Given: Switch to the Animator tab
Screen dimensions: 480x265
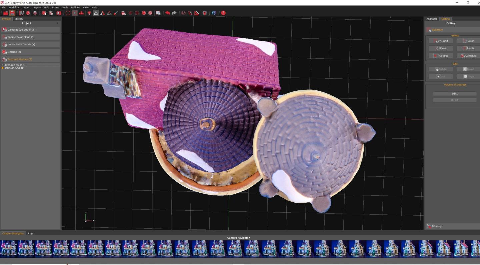Looking at the screenshot, I should point(432,19).
